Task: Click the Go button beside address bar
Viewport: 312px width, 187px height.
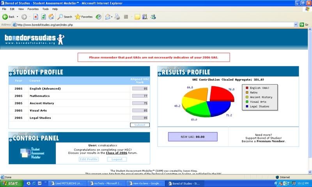Action: [x=304, y=25]
